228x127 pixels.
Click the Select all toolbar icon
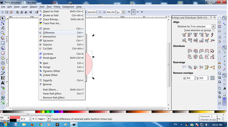coord(3,12)
